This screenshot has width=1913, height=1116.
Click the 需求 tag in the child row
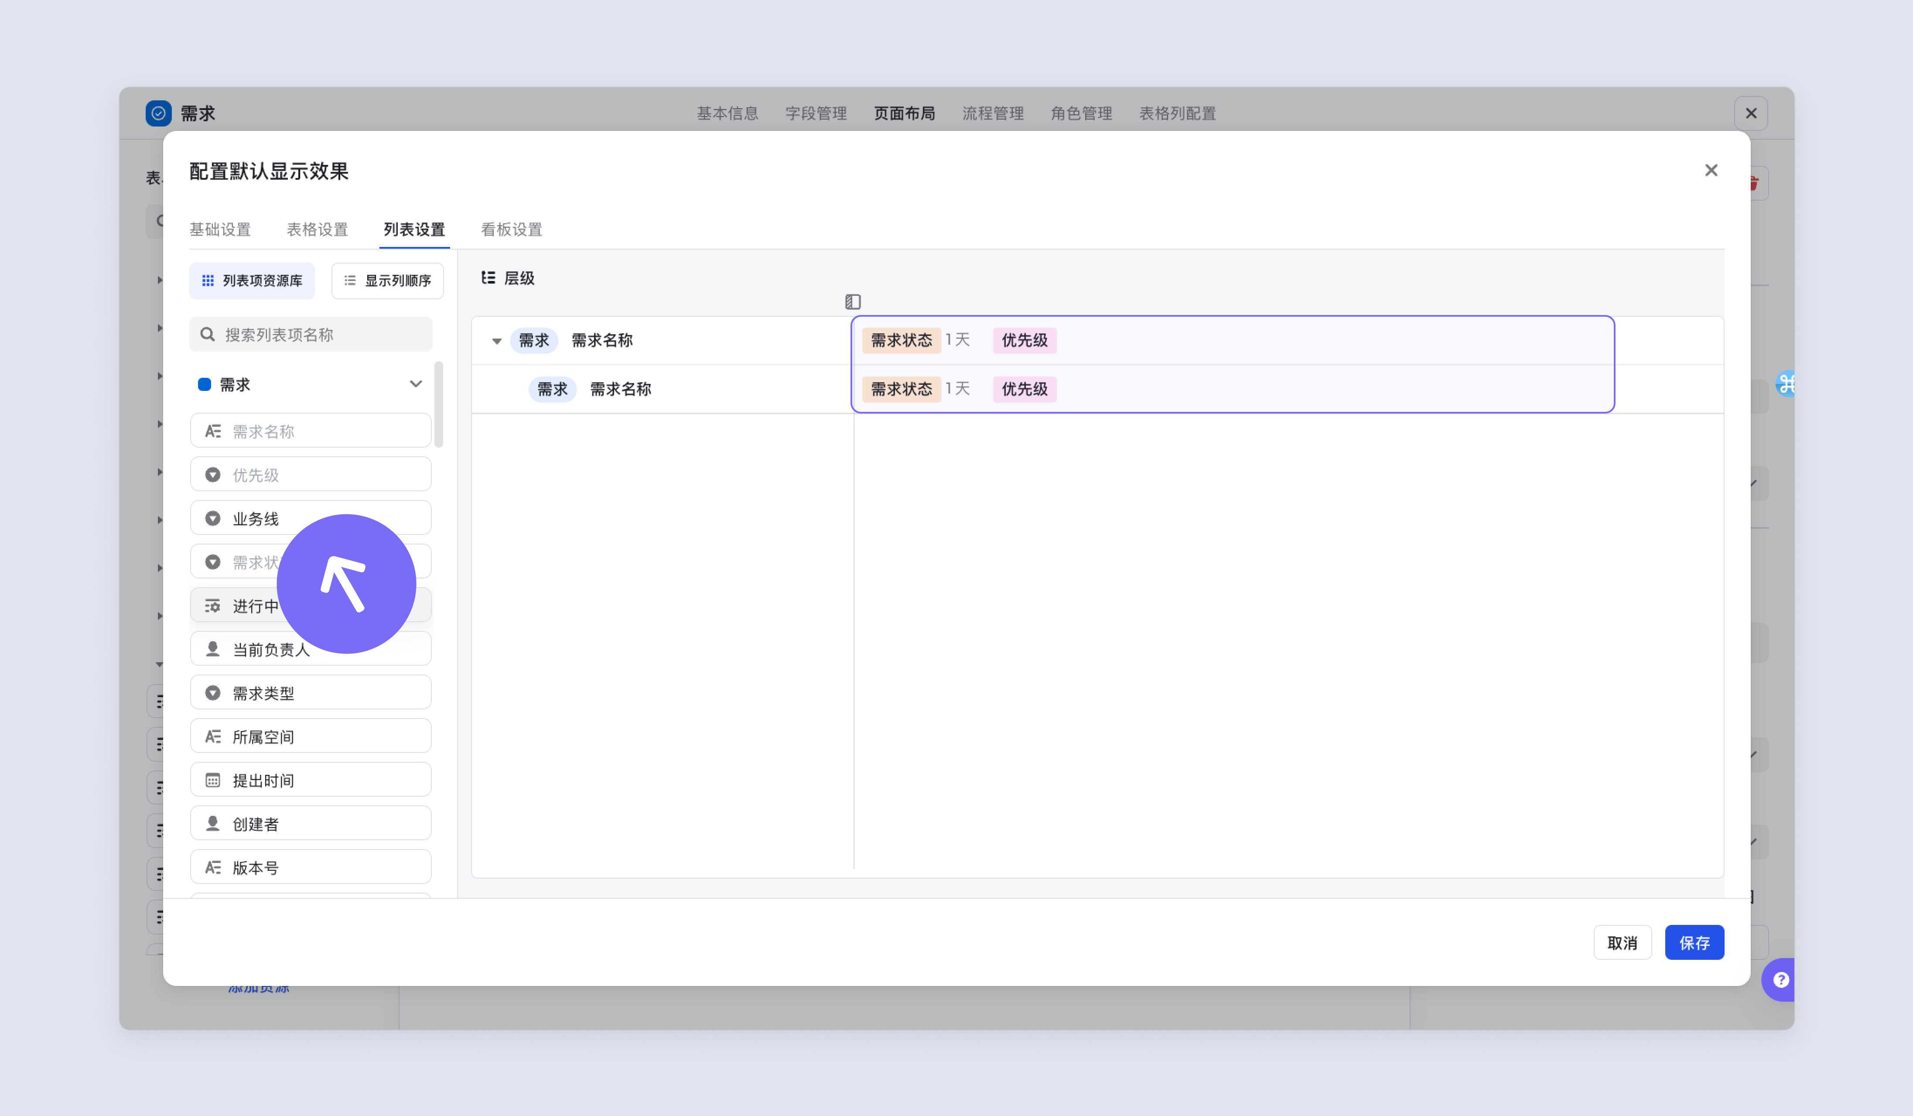553,390
